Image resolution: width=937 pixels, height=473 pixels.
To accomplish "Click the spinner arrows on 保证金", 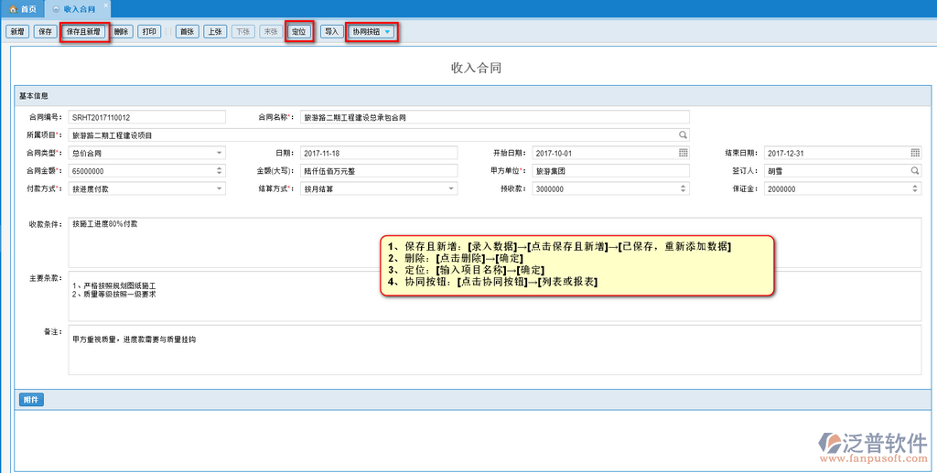I will point(914,188).
